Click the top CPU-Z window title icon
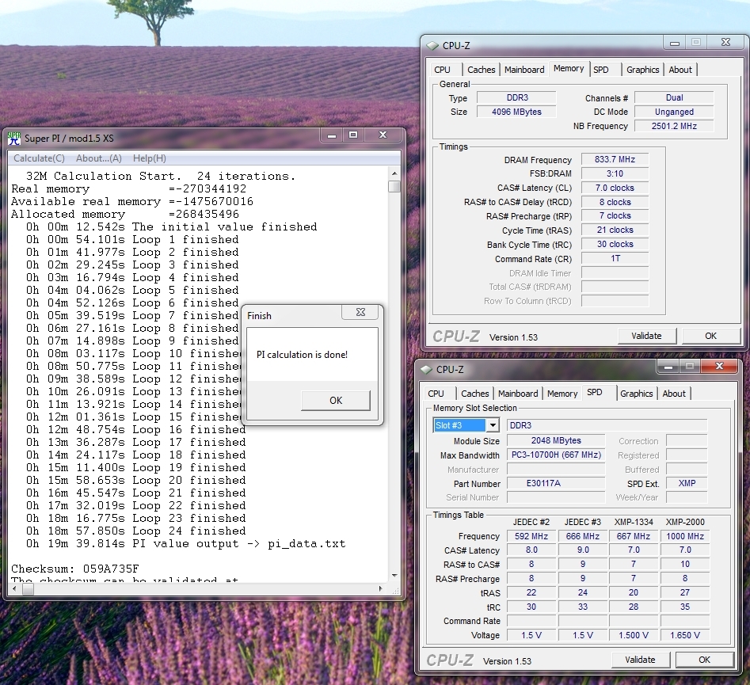The image size is (750, 685). click(432, 46)
